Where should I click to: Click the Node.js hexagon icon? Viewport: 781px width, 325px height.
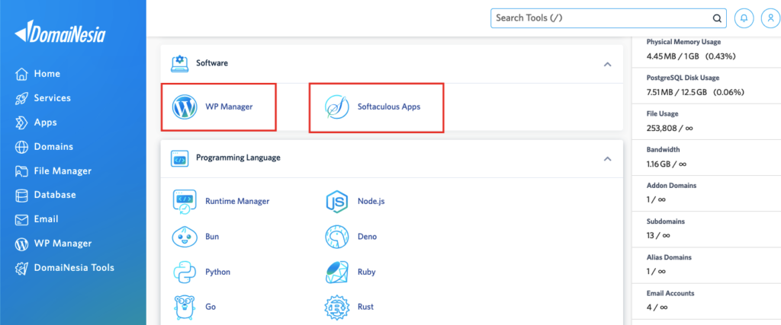(x=337, y=202)
